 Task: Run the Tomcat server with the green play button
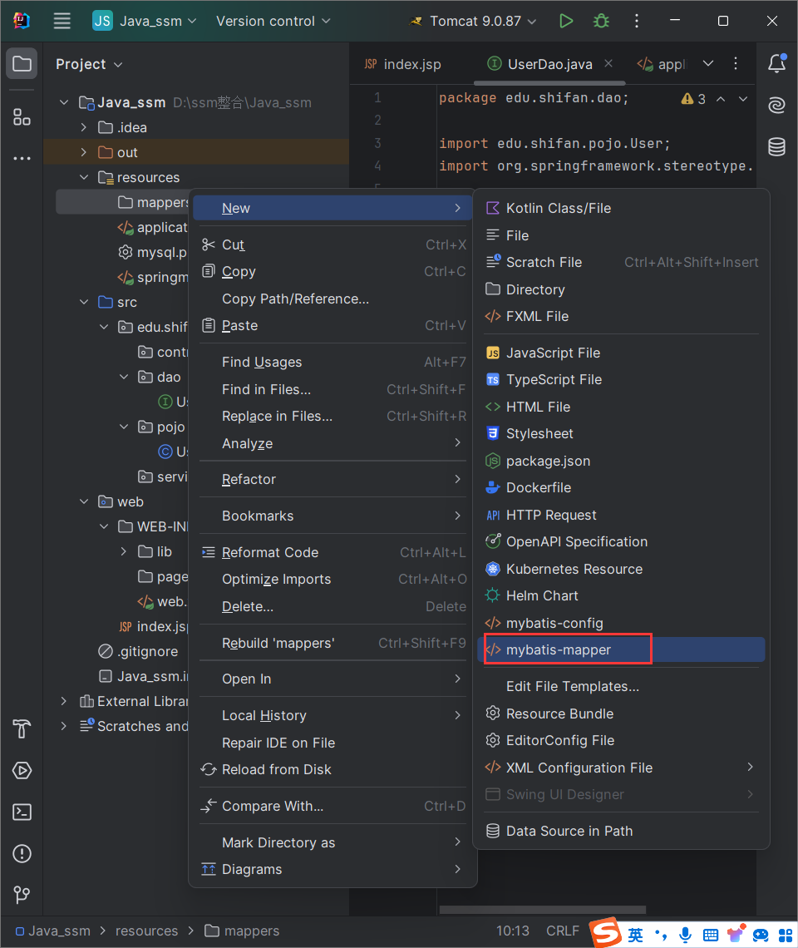coord(566,21)
